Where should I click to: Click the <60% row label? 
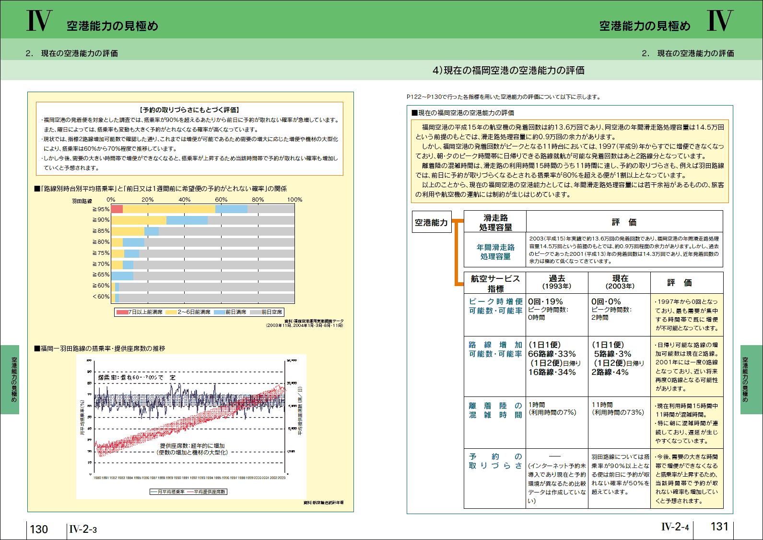pos(101,297)
